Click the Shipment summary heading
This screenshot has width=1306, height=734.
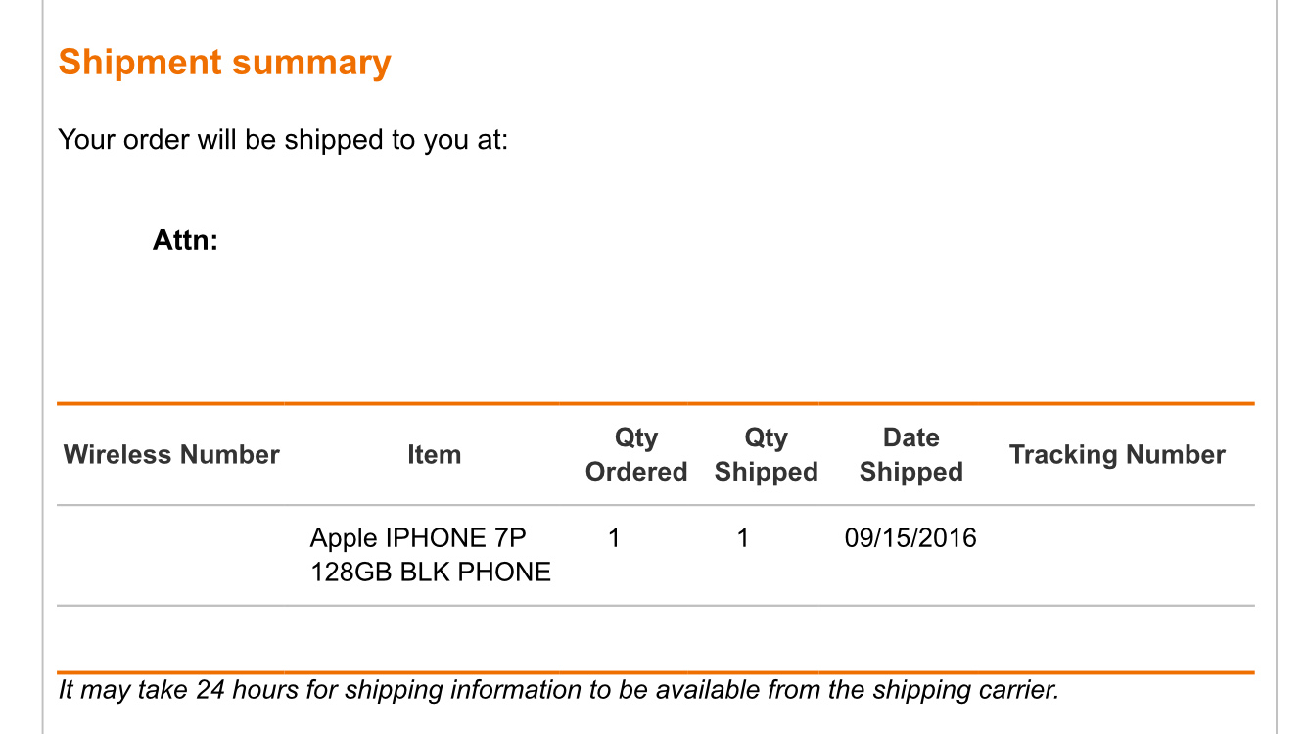pyautogui.click(x=224, y=63)
